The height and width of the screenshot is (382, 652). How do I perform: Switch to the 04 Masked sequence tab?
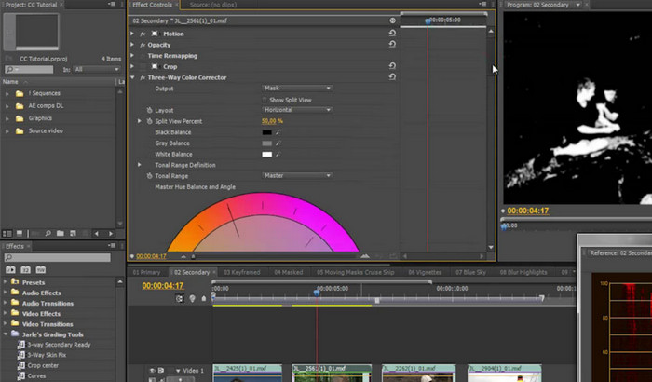pyautogui.click(x=289, y=272)
